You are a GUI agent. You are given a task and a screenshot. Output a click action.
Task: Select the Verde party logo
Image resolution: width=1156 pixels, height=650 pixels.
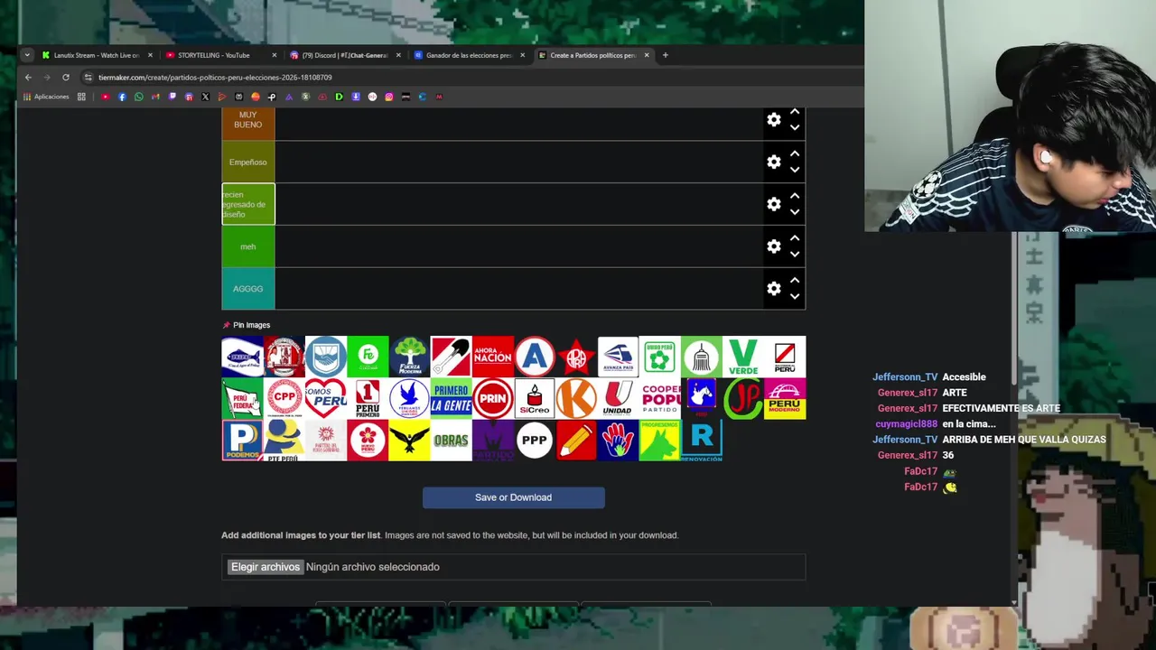click(743, 357)
